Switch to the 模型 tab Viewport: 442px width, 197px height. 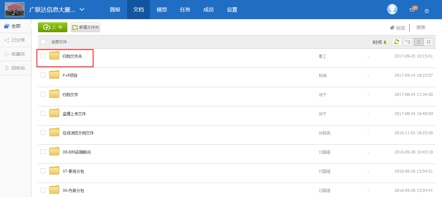162,9
